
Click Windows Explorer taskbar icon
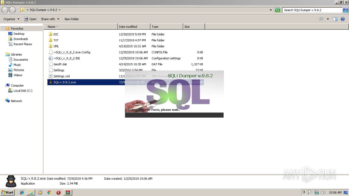tap(31, 192)
